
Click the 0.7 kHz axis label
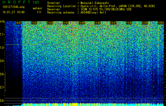pos(2,87)
